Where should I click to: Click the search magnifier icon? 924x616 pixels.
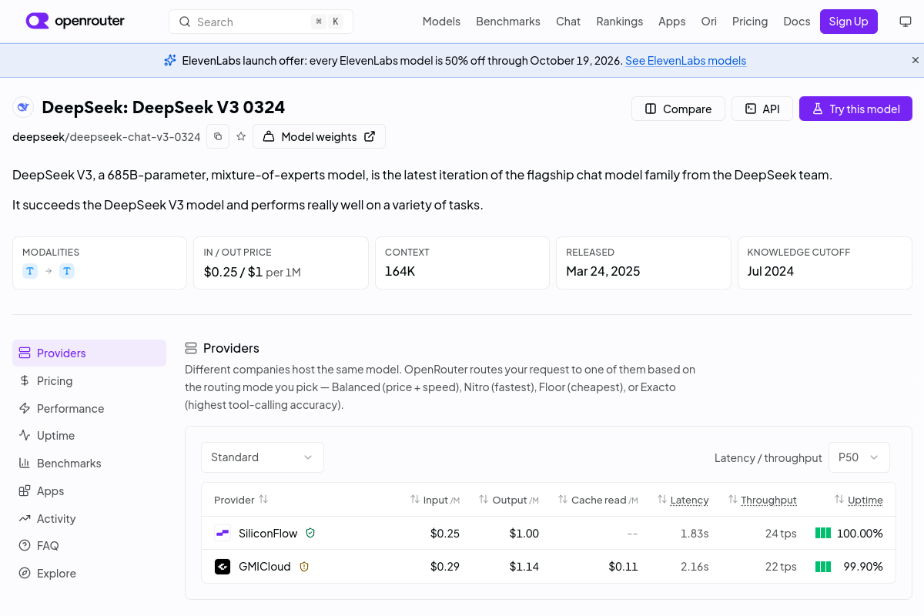[185, 22]
